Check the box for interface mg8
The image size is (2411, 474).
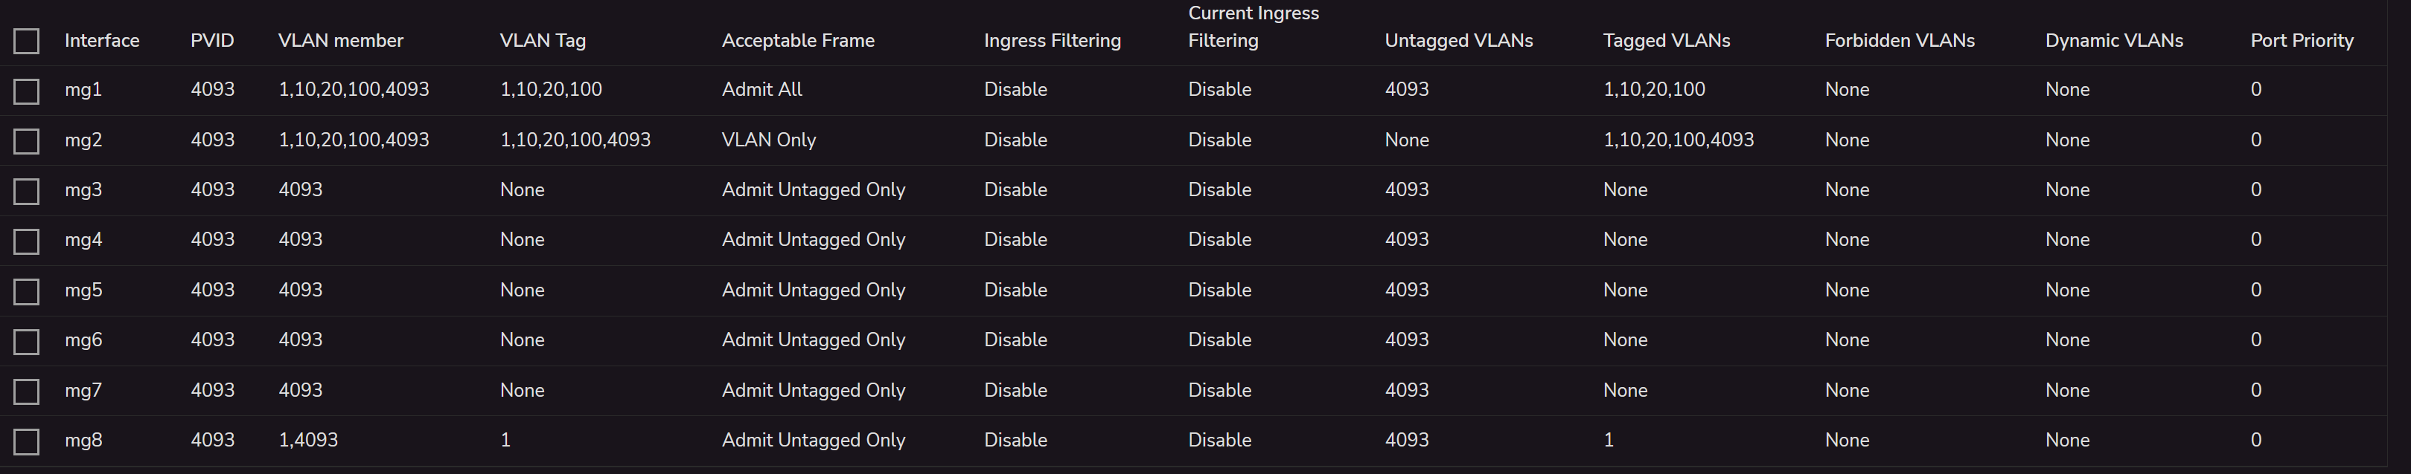26,441
